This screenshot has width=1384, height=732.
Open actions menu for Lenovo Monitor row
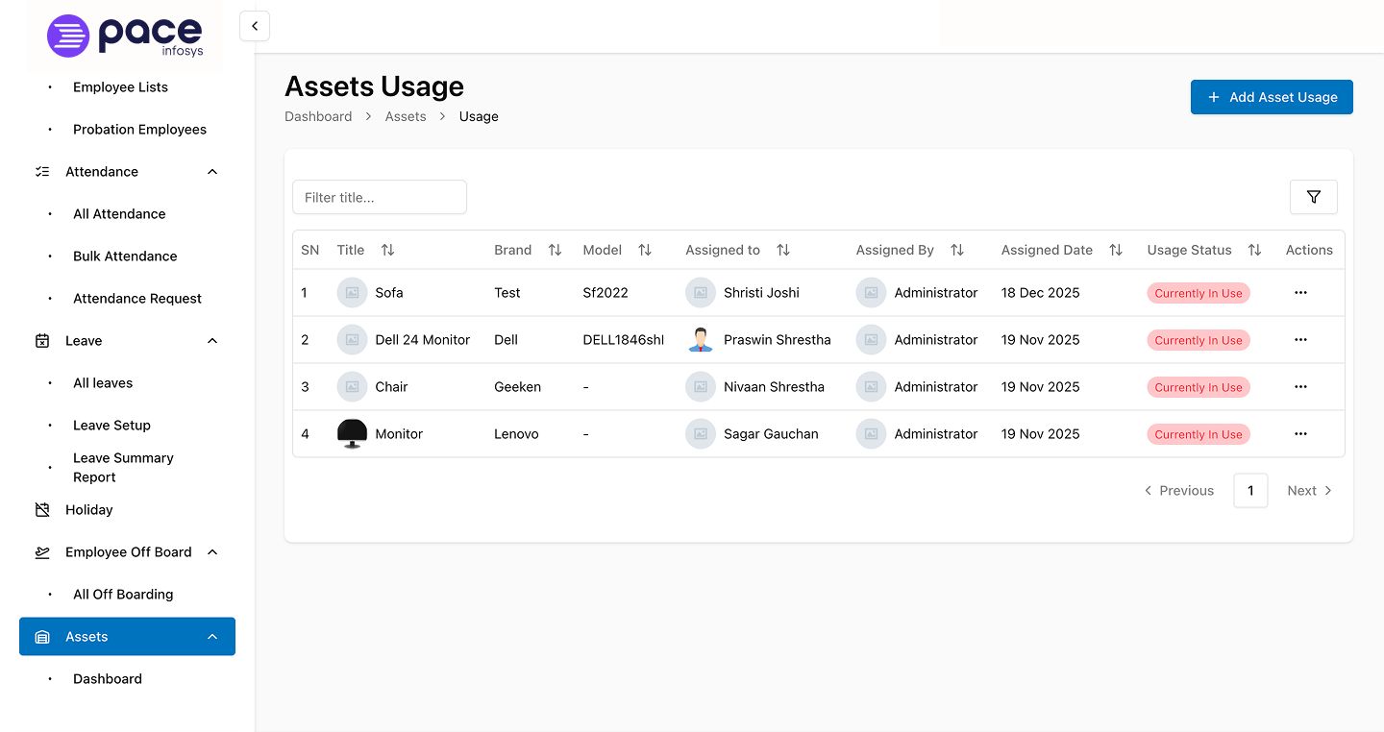coord(1300,434)
